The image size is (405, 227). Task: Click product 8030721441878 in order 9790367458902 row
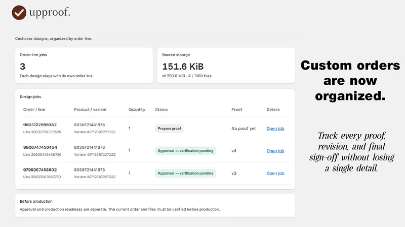[90, 170]
